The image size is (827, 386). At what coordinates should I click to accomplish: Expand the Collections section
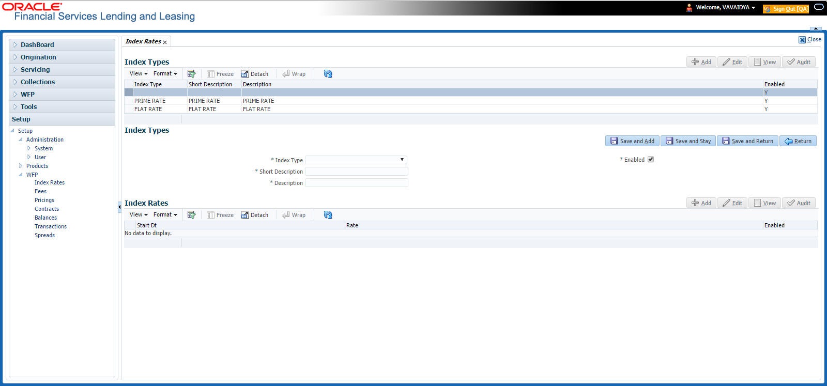coord(62,82)
